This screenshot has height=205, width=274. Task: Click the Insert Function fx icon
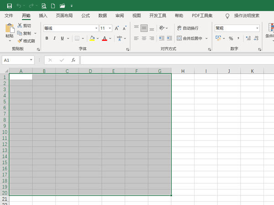[x=73, y=60]
